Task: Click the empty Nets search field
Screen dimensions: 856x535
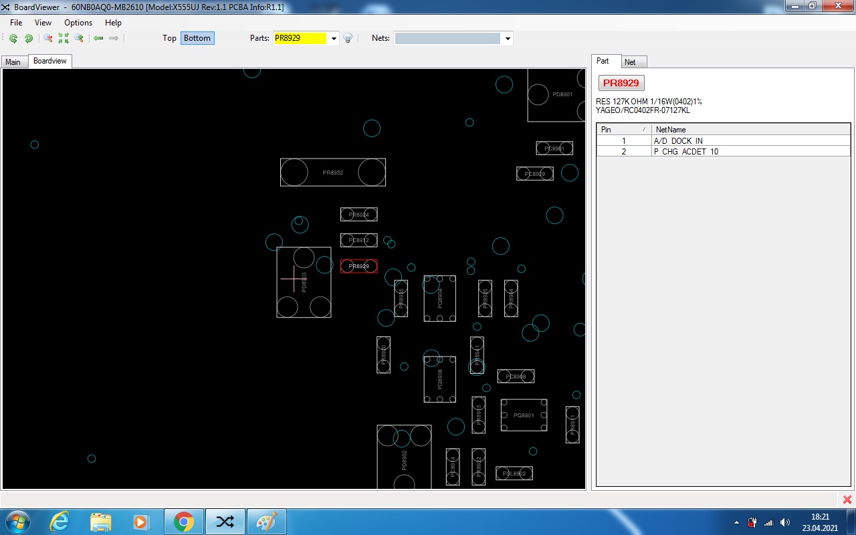Action: click(447, 38)
